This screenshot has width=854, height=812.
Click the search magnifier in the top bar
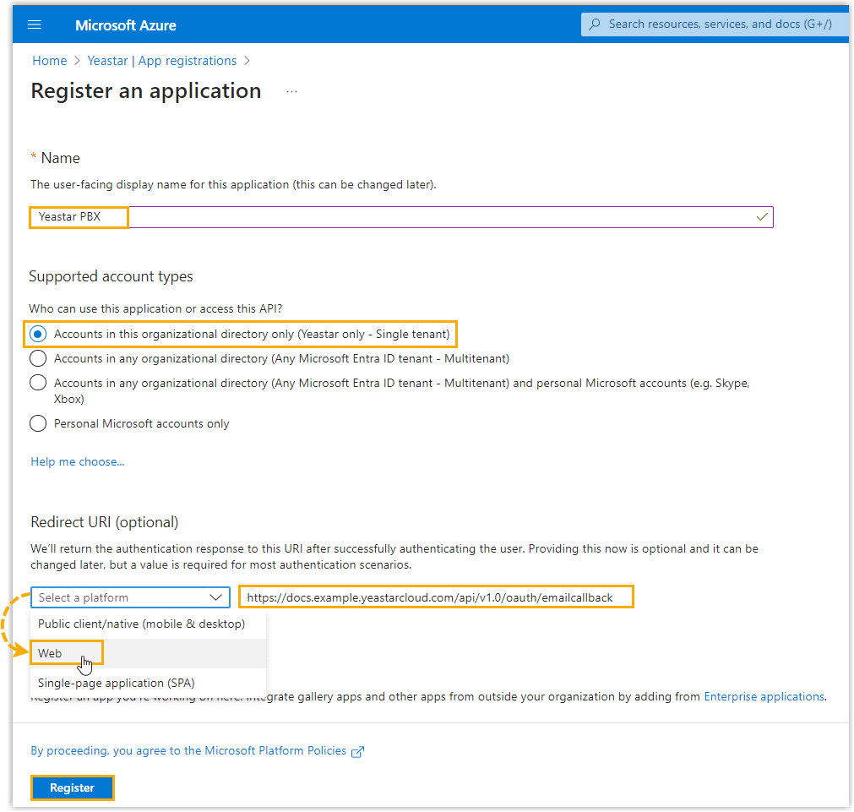click(596, 24)
